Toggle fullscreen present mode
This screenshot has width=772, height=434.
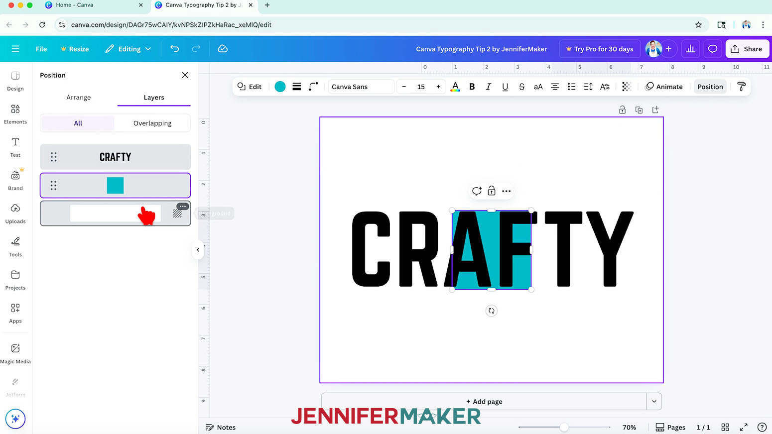[744, 428]
